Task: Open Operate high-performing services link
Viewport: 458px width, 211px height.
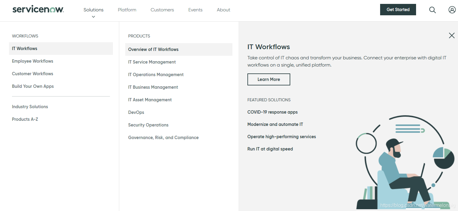Action: pyautogui.click(x=282, y=137)
